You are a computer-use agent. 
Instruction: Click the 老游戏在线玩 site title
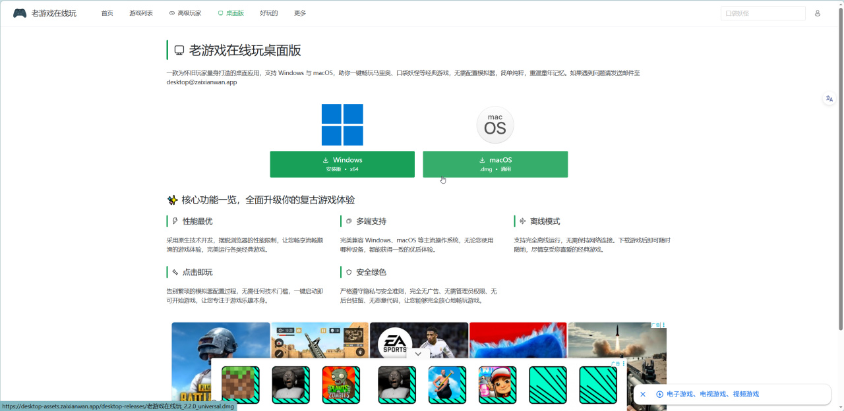click(x=54, y=13)
